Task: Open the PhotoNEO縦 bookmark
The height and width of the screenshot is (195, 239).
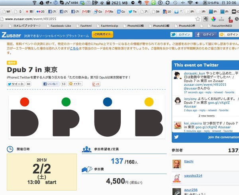Action: 159,26
